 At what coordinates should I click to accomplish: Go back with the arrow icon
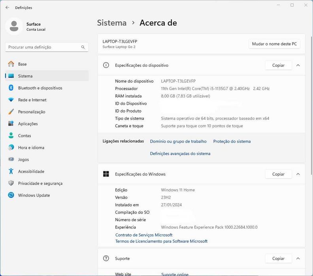tap(8, 8)
